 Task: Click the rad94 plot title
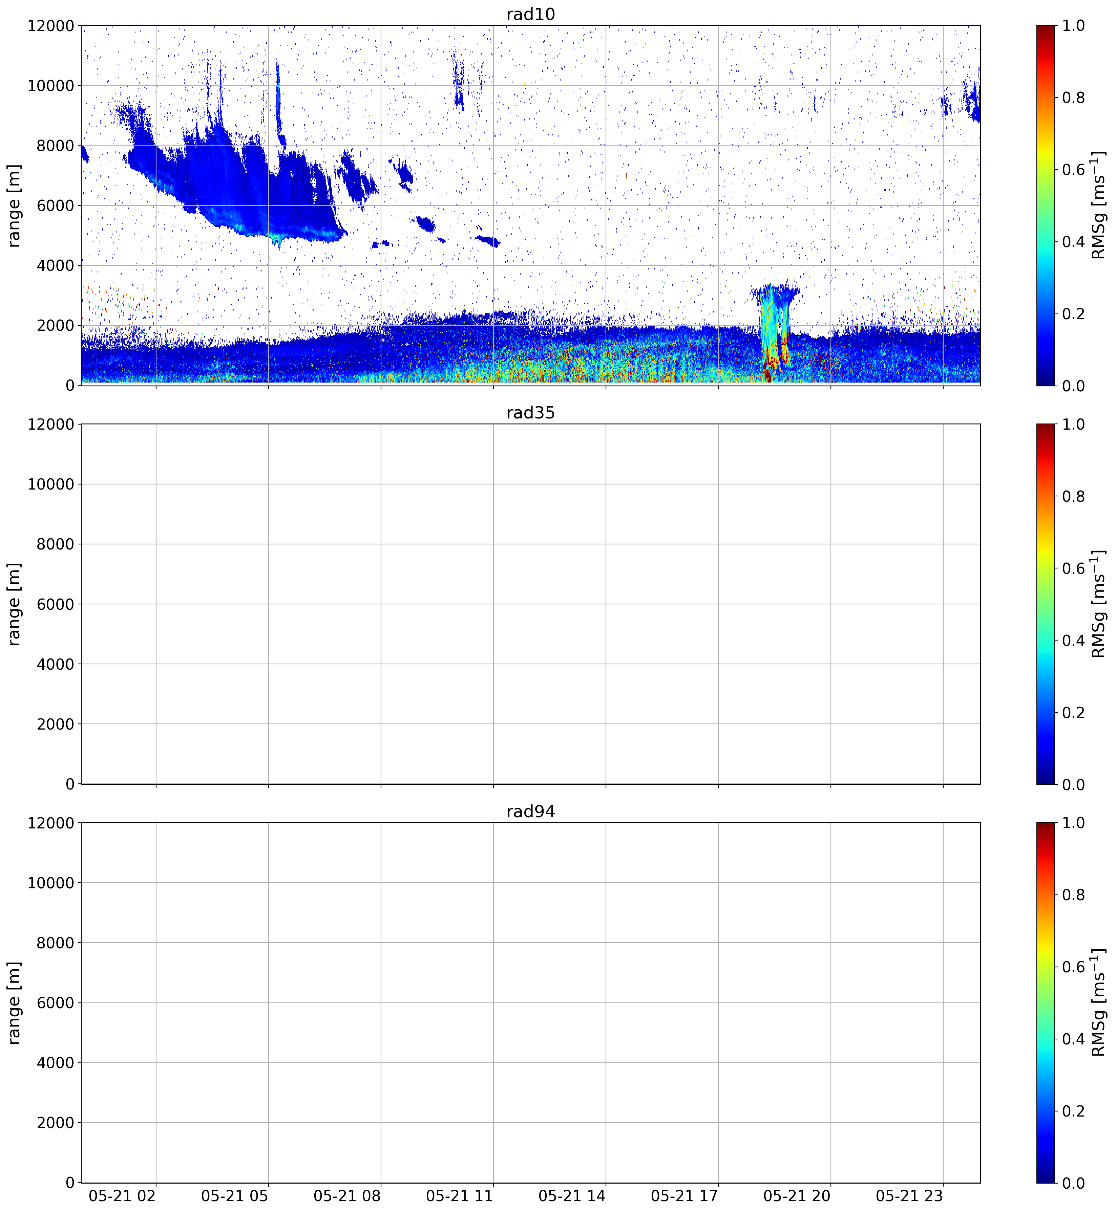[x=530, y=812]
